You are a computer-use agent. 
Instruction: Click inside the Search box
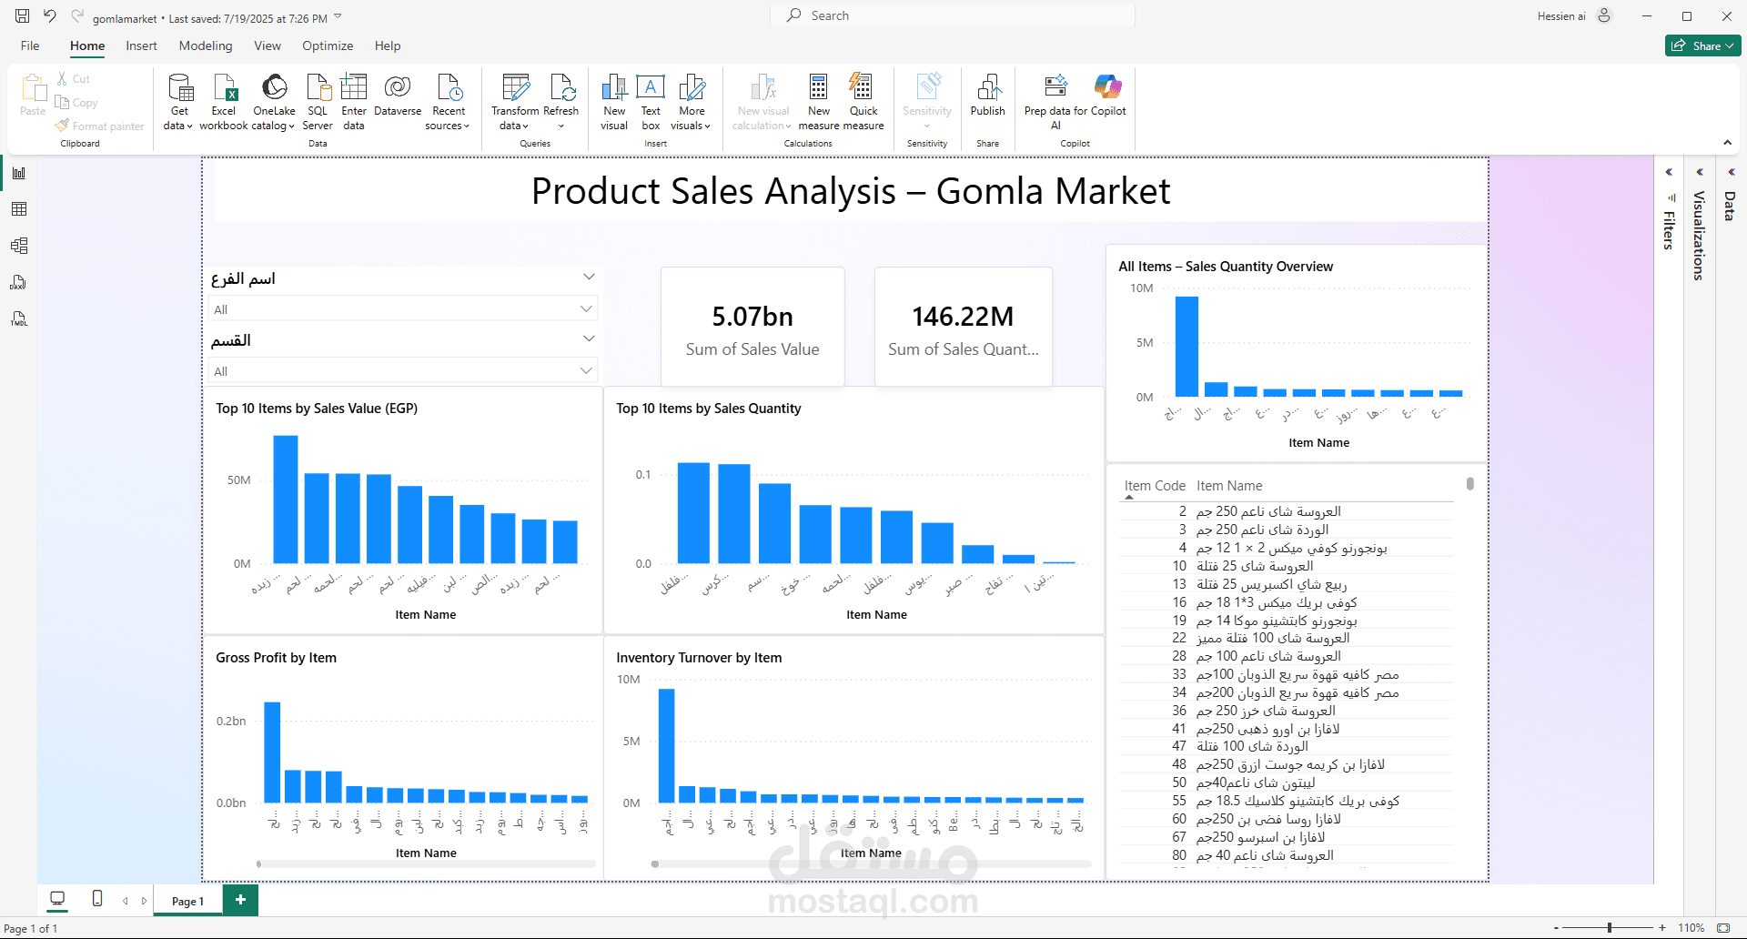pyautogui.click(x=951, y=15)
